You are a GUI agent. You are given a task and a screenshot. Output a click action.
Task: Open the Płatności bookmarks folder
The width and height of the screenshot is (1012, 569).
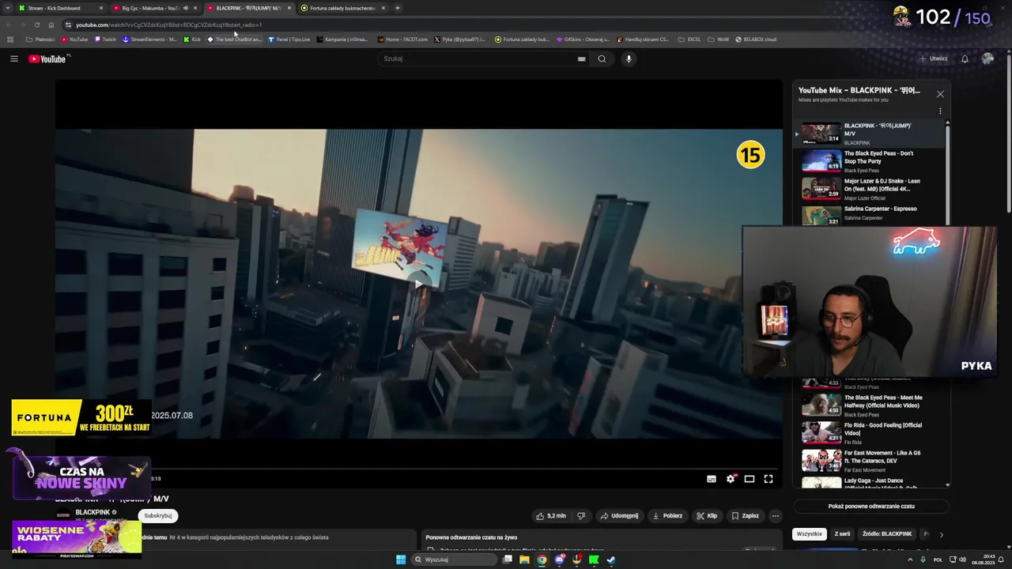(x=40, y=39)
